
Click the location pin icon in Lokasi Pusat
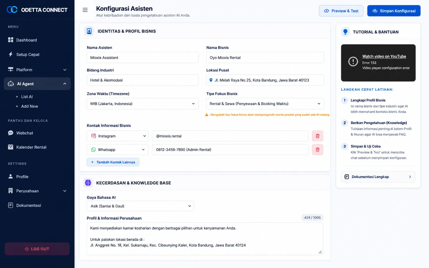(211, 80)
